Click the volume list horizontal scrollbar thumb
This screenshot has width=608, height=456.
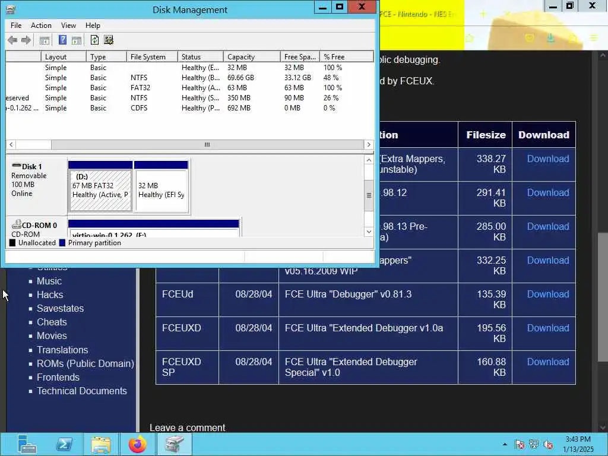207,144
